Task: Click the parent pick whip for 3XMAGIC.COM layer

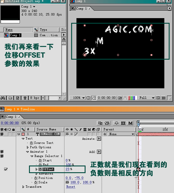Action: [x=105, y=134]
